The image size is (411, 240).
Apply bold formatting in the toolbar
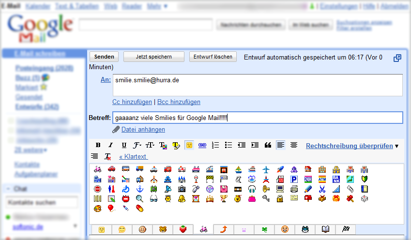[98, 145]
